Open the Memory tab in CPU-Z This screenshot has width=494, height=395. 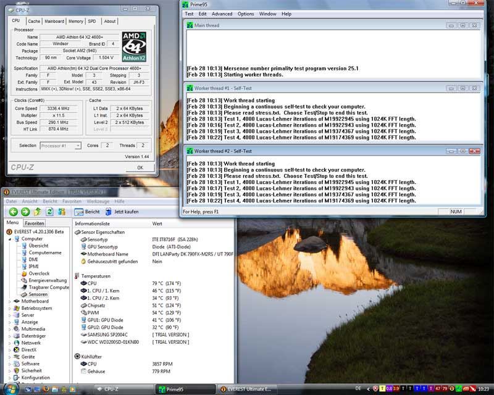[76, 21]
